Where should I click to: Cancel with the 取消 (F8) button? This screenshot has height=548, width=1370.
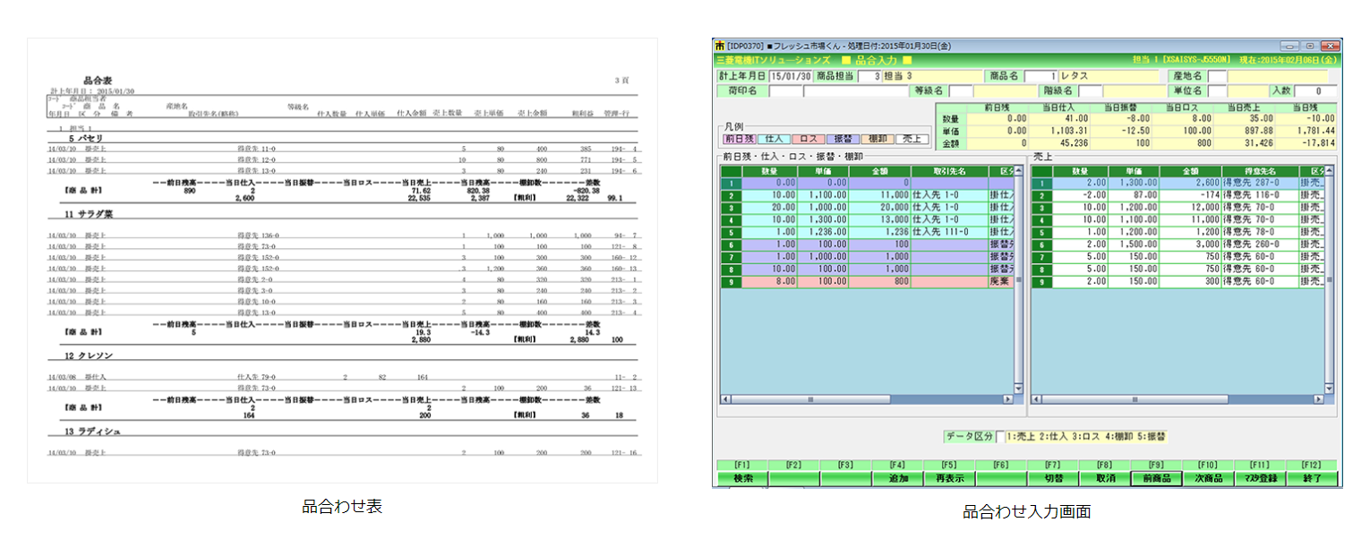1104,478
